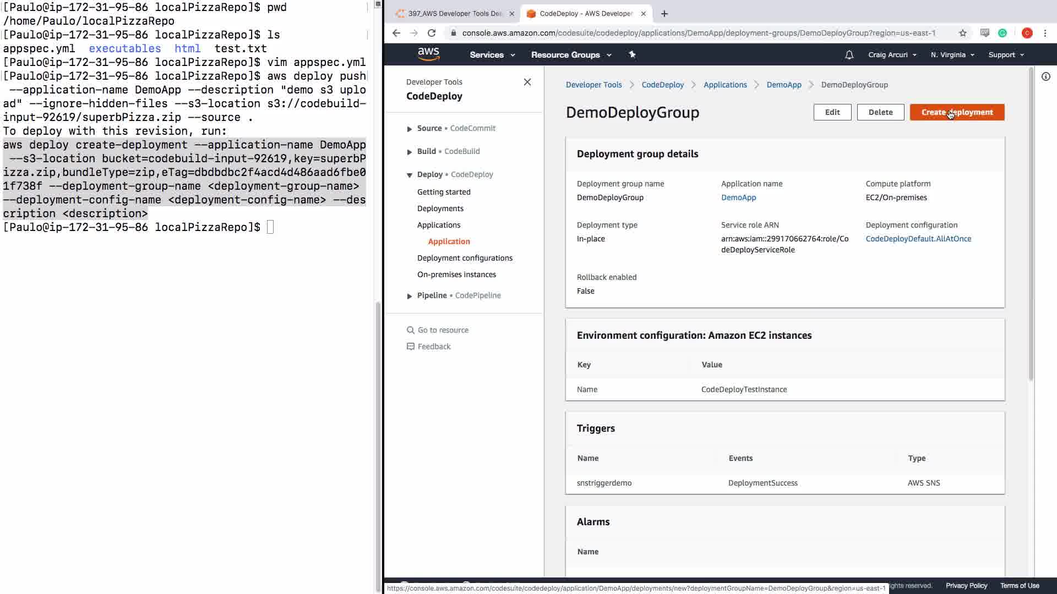Image resolution: width=1057 pixels, height=594 pixels.
Task: Click the Go to resource search field
Action: (443, 330)
